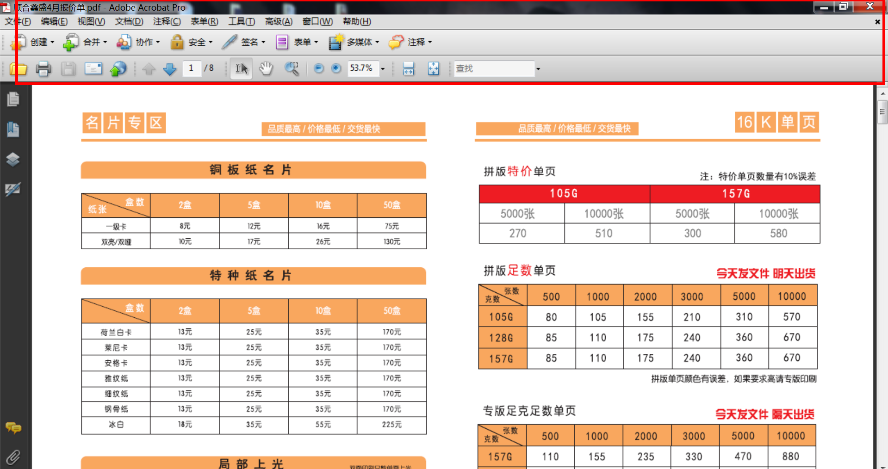
Task: Zoom in with the plus button
Action: click(336, 68)
